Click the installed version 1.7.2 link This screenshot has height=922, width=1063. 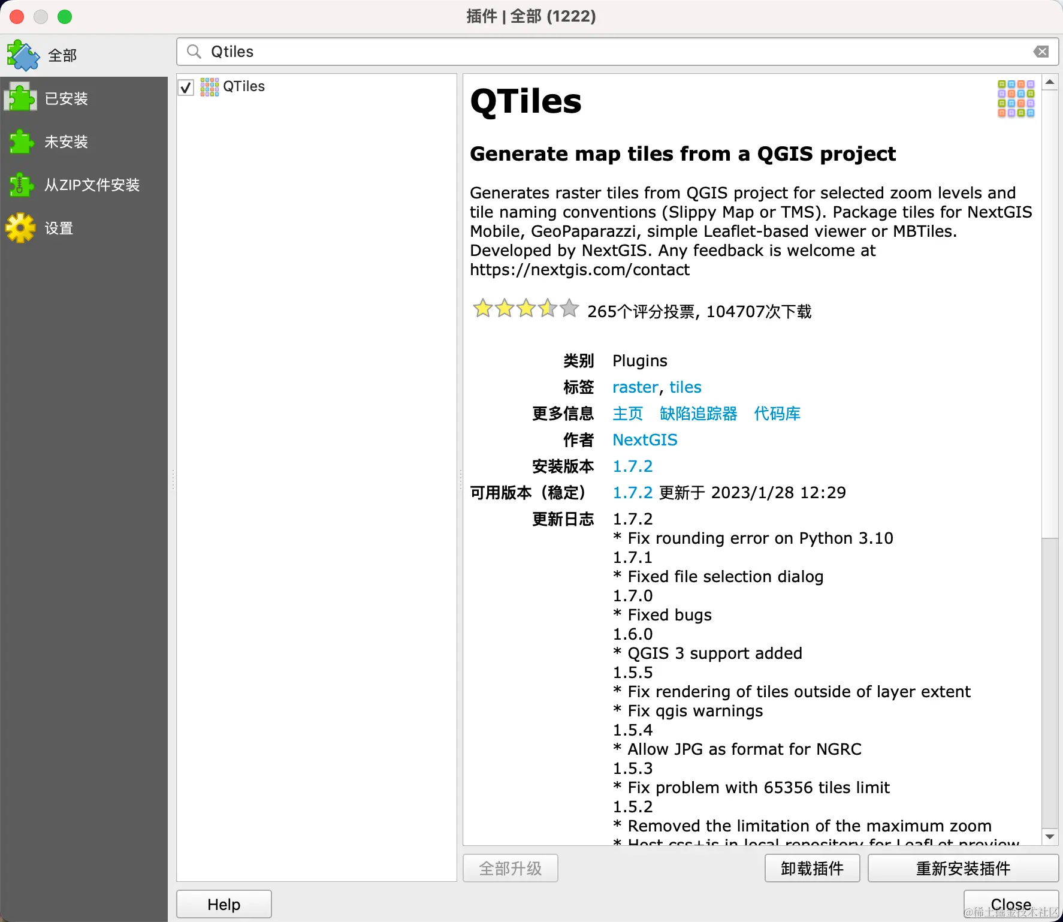coord(633,466)
